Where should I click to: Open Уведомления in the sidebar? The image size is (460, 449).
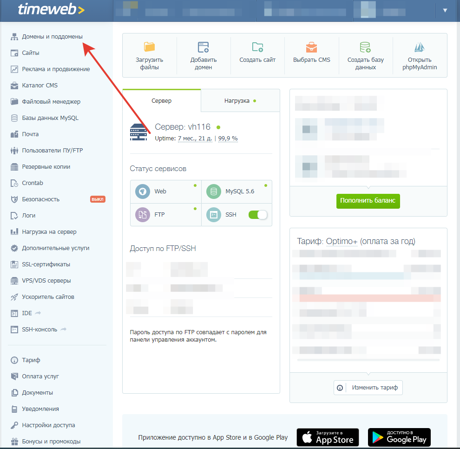click(x=40, y=409)
